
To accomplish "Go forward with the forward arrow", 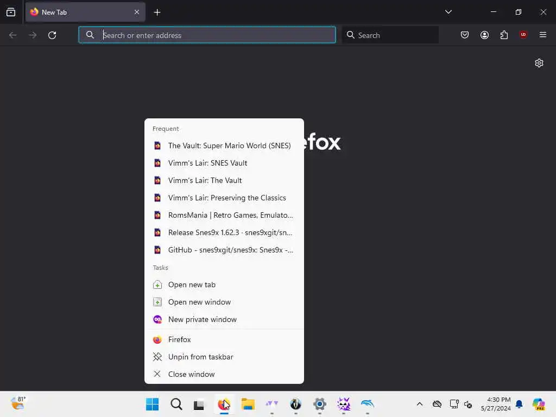I will coord(33,35).
